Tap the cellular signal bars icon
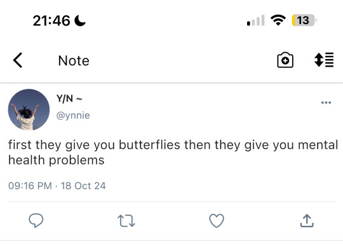The image size is (343, 245). click(256, 20)
